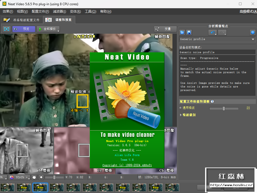257x193 pixels.
Task: Click the 通用噪波 slider handle
Action: pos(224,109)
